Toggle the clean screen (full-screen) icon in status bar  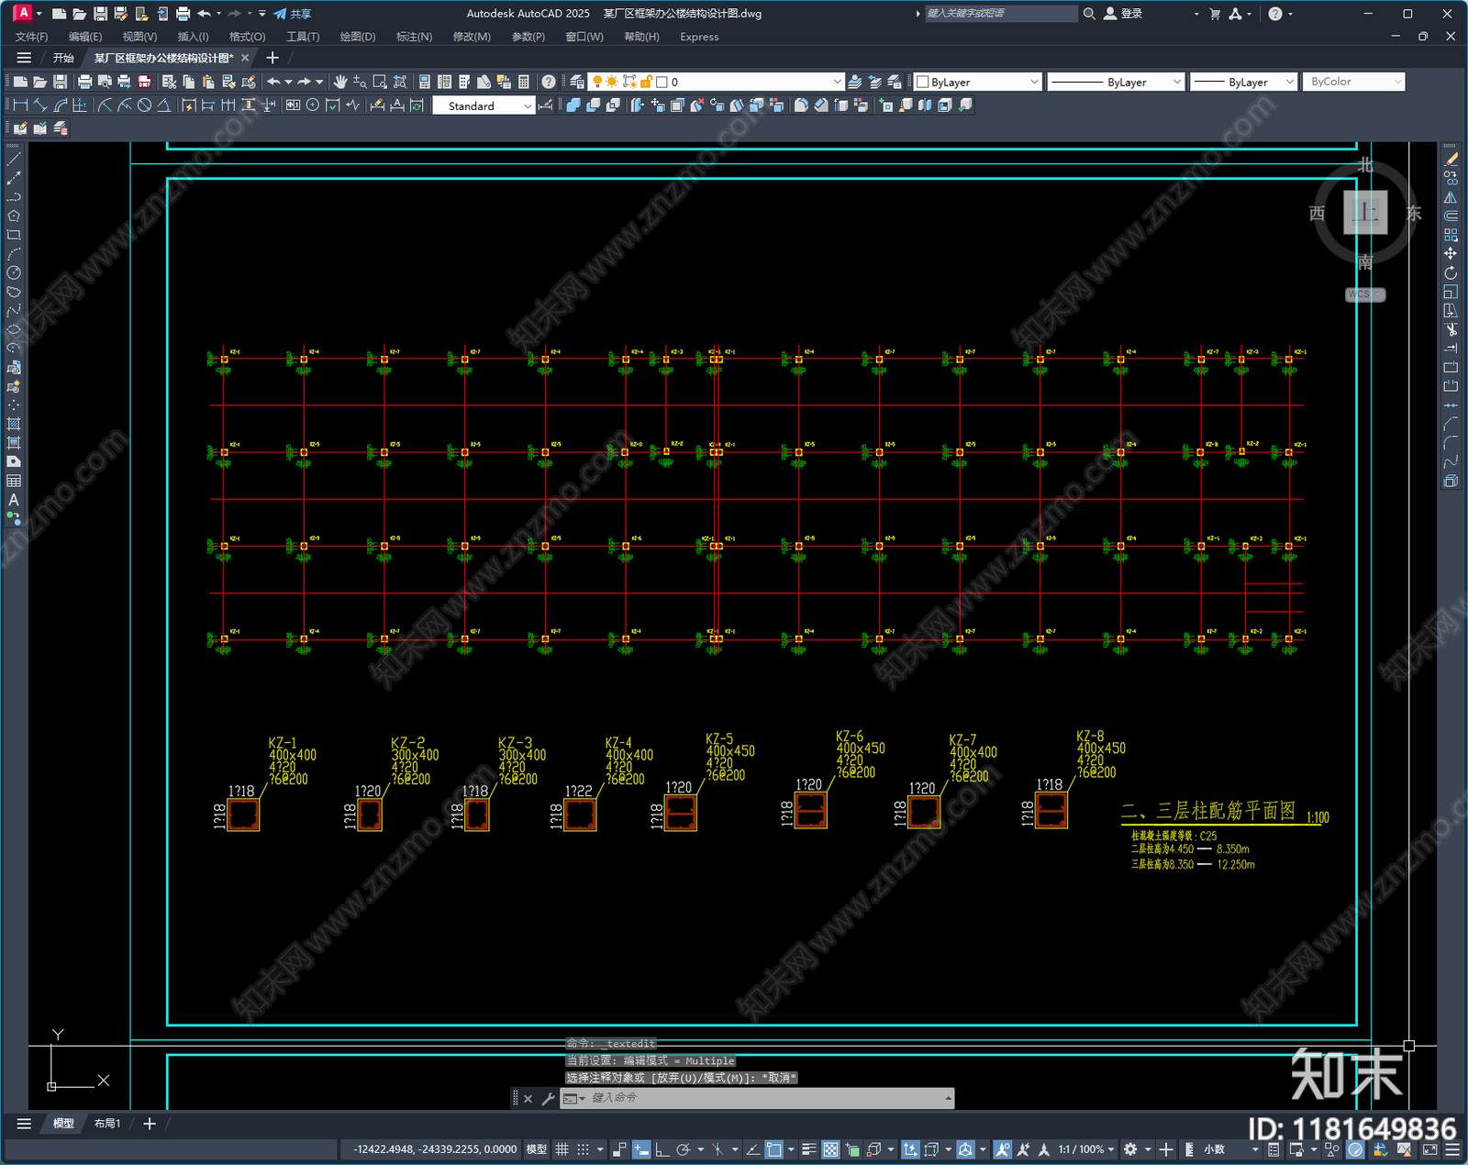tap(1430, 1149)
